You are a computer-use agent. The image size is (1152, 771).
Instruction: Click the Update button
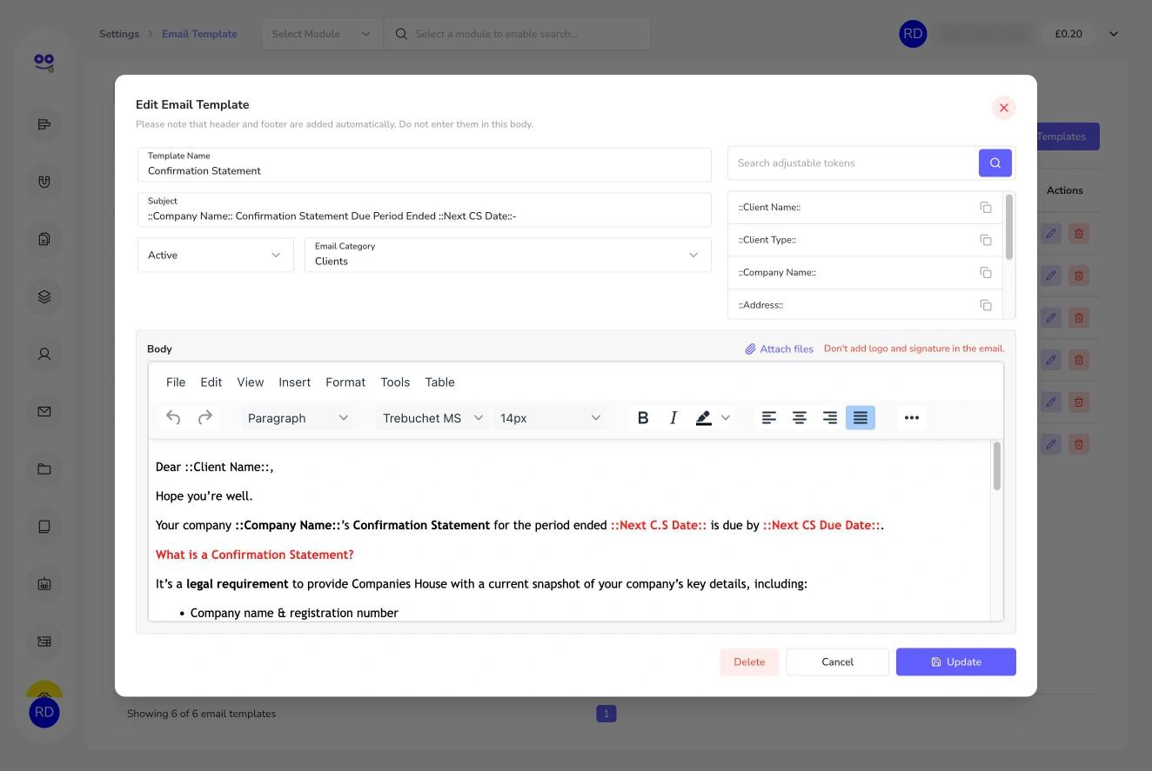pyautogui.click(x=956, y=661)
